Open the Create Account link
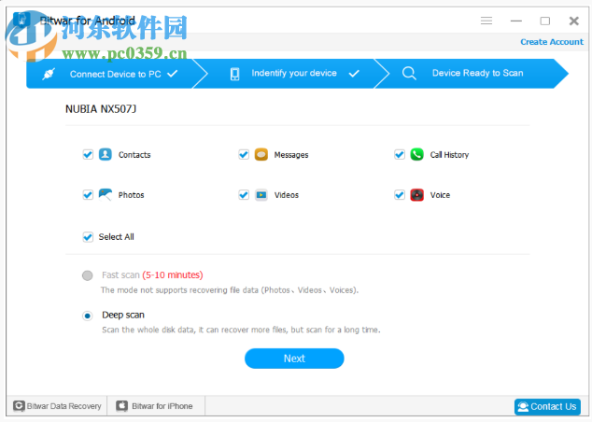Screen dimensions: 592x422 (x=552, y=42)
